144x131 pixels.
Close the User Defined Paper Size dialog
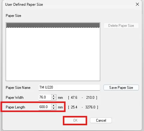point(137,4)
